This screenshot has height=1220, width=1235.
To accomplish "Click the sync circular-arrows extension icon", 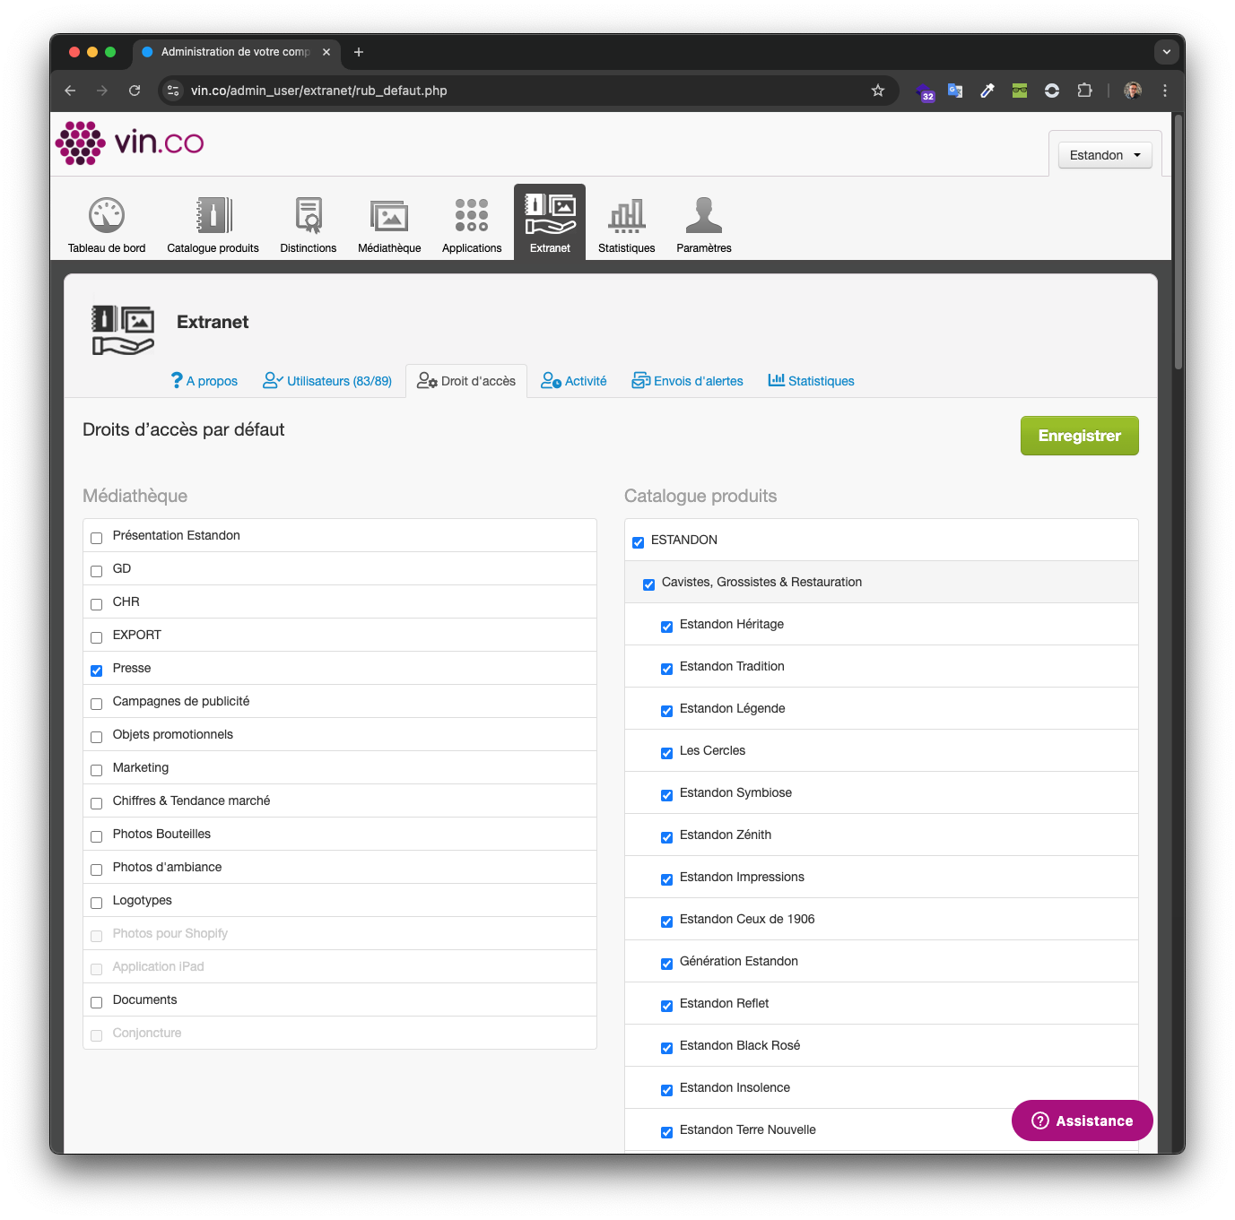I will click(1052, 91).
